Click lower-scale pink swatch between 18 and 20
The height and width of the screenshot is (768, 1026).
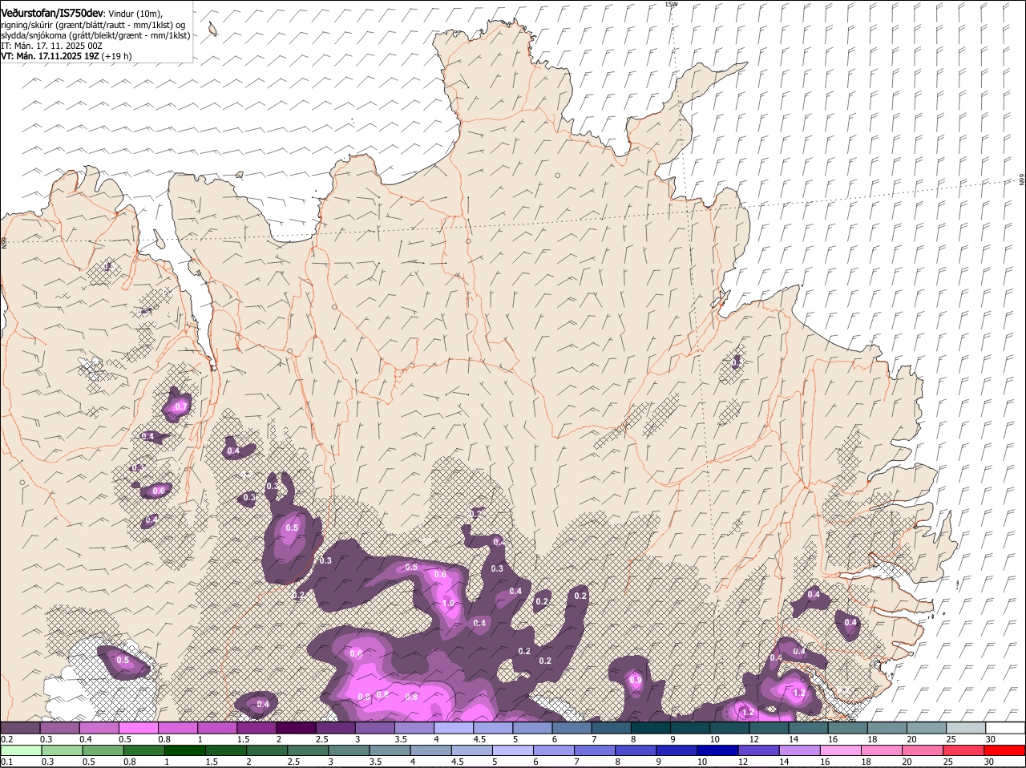tap(882, 750)
